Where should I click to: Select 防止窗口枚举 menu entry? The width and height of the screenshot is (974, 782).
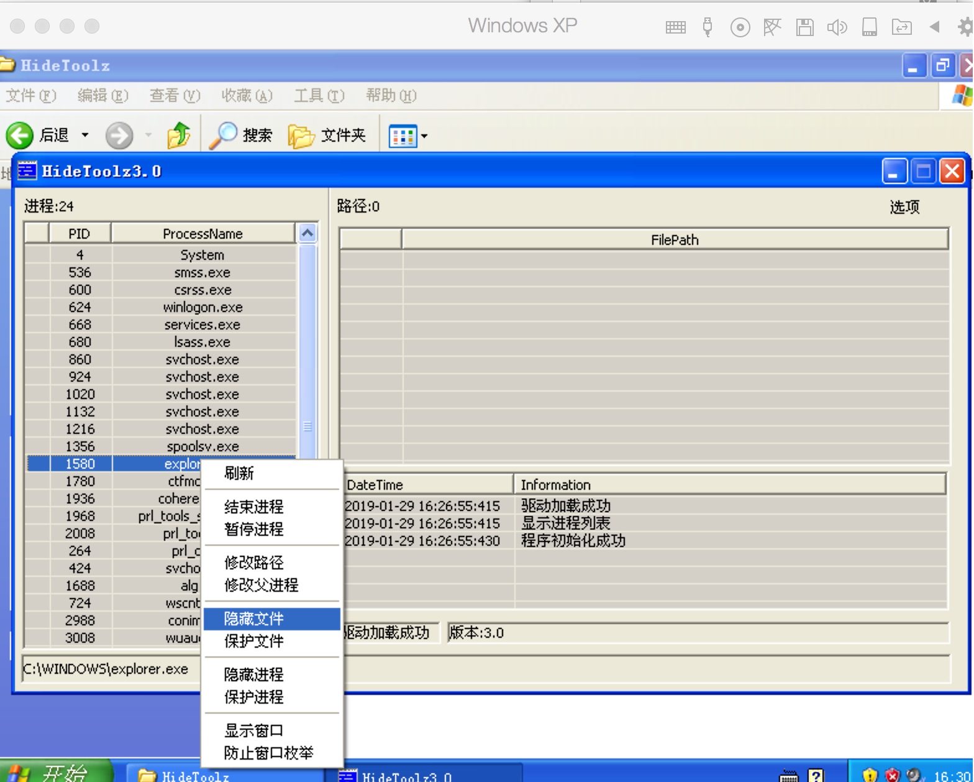272,753
